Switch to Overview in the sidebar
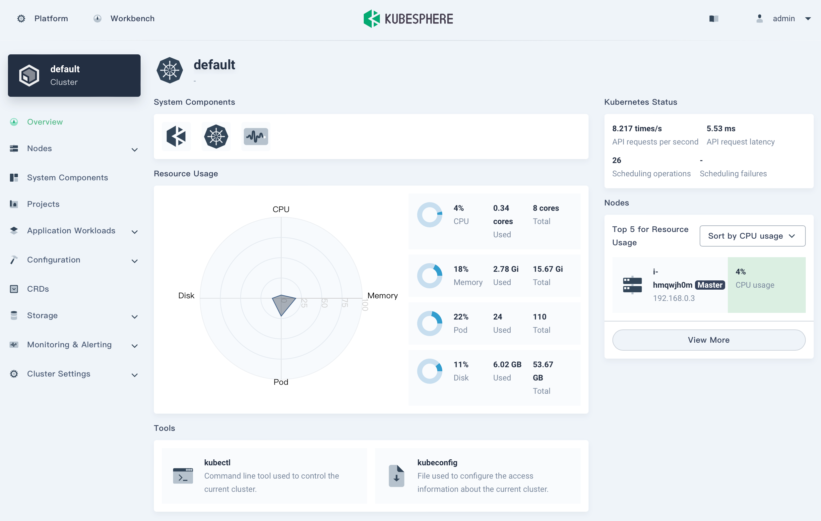The height and width of the screenshot is (521, 821). (45, 122)
